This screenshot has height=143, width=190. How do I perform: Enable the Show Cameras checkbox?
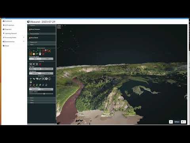pyautogui.click(x=30, y=29)
